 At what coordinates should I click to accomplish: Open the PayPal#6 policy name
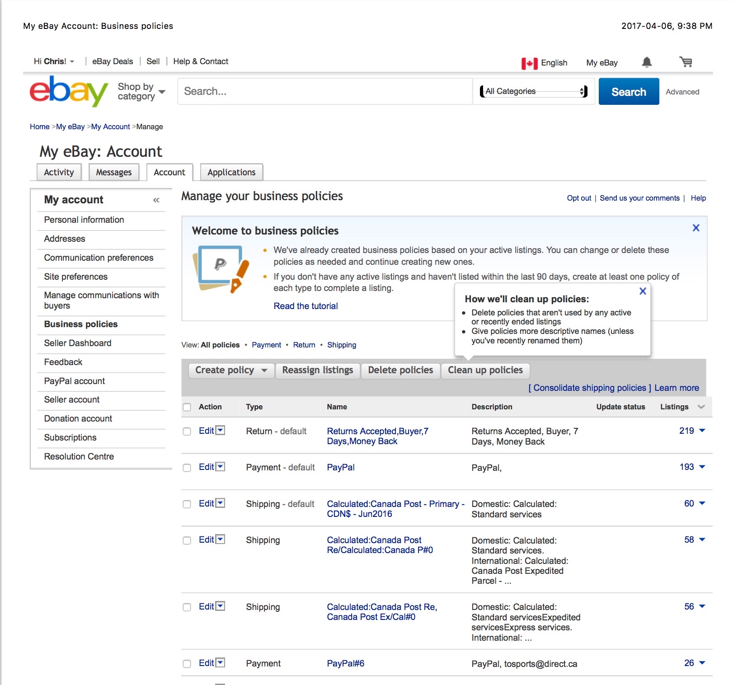point(346,663)
